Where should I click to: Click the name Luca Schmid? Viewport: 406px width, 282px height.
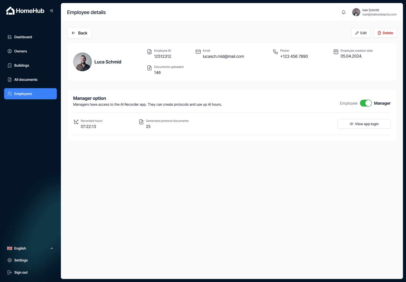coord(108,62)
